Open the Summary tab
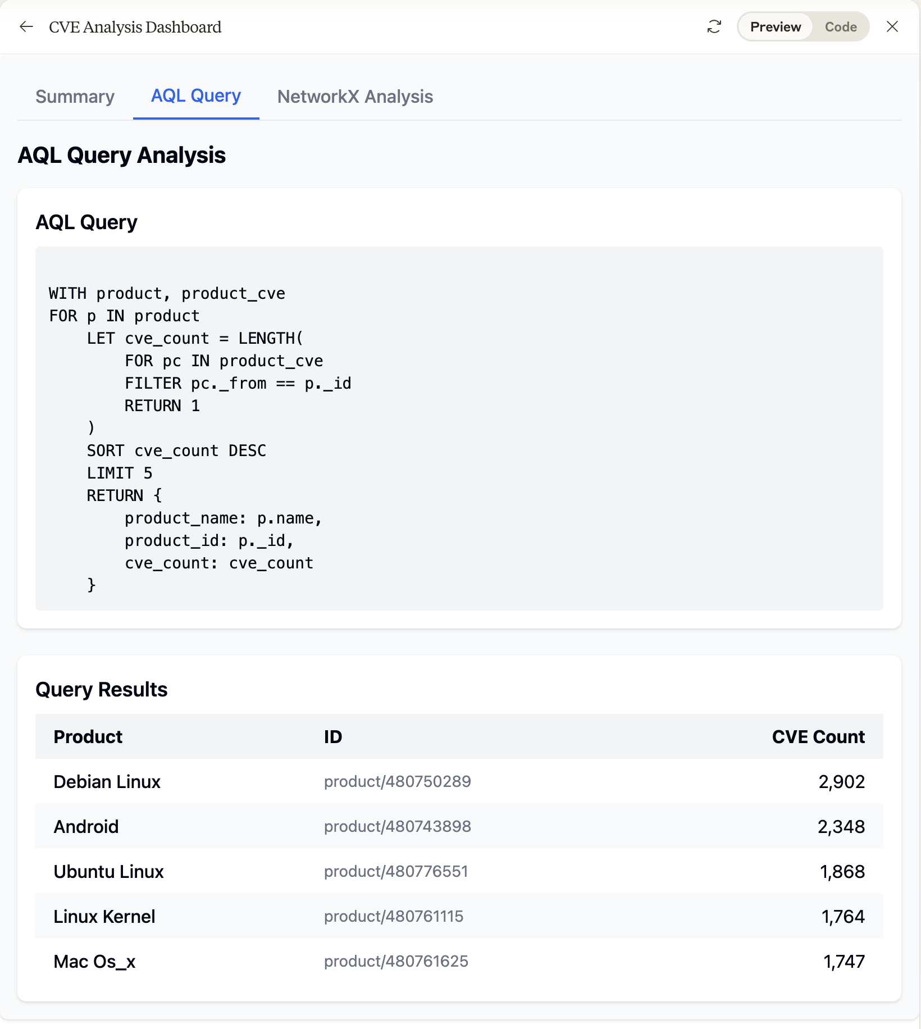The width and height of the screenshot is (921, 1029). coord(75,97)
